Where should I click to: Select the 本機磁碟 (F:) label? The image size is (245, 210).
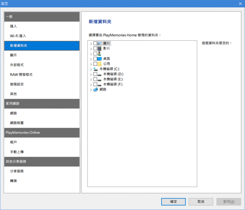113,84
